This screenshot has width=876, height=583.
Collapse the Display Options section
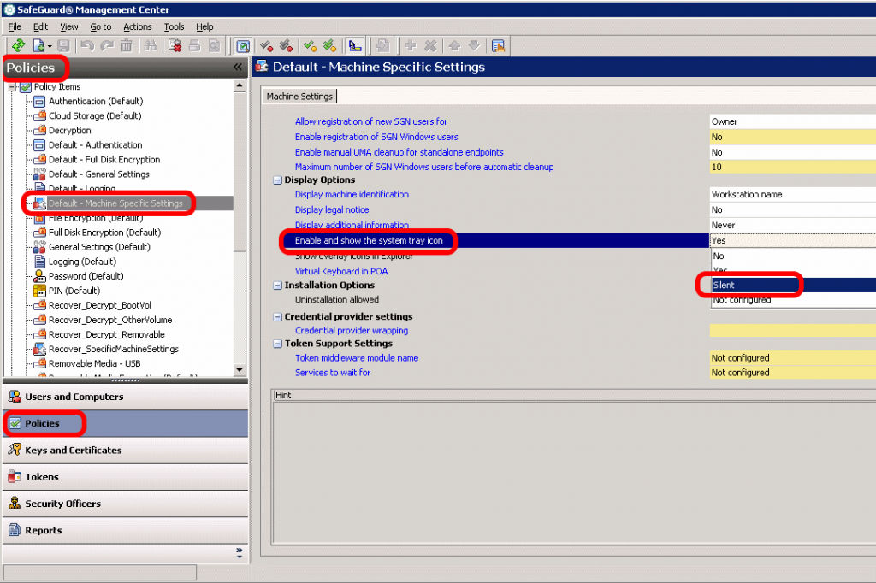(x=277, y=180)
